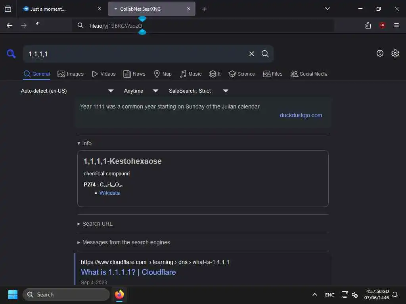Click the cloudflare.com result URL

(x=155, y=262)
